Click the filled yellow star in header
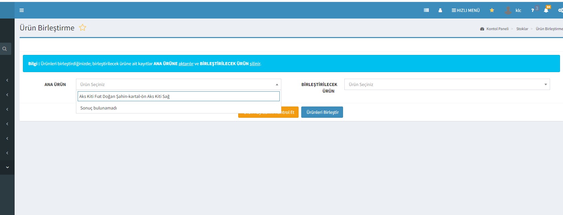Image resolution: width=563 pixels, height=215 pixels. (492, 10)
